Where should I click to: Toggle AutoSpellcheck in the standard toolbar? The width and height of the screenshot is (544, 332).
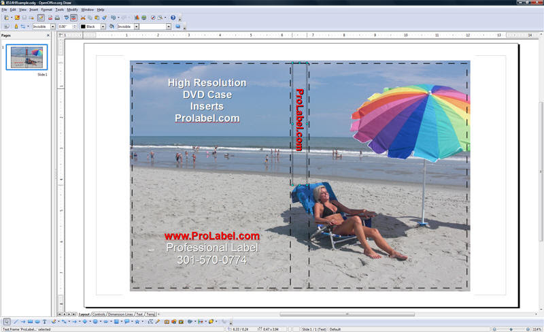73,18
